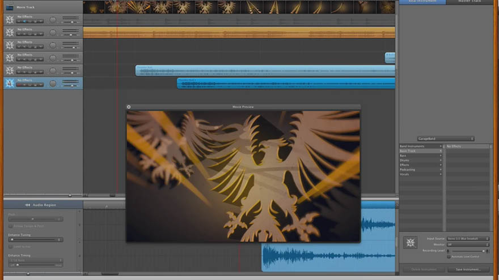Image resolution: width=499 pixels, height=280 pixels.
Task: Close the Movie Preview window
Action: click(129, 107)
